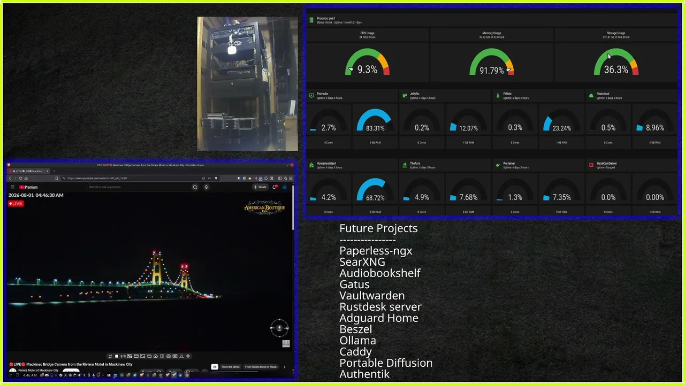Click the Create button on YouTube

(260, 187)
